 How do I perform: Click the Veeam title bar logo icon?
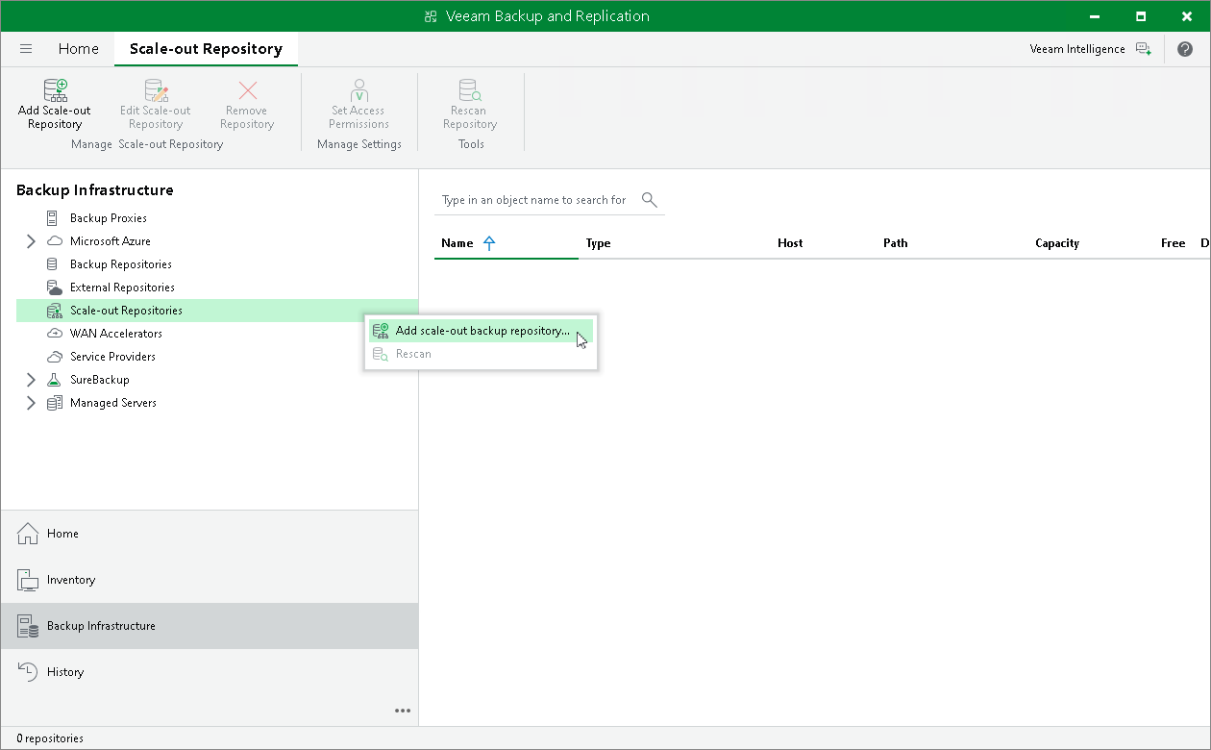(431, 16)
